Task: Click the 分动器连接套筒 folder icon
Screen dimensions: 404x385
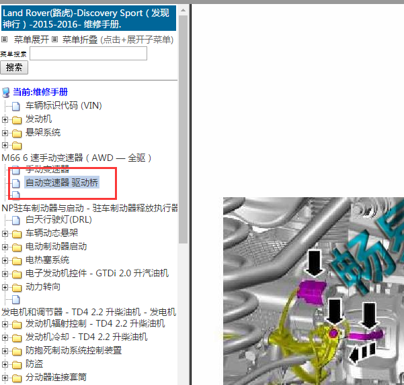Action: point(17,378)
